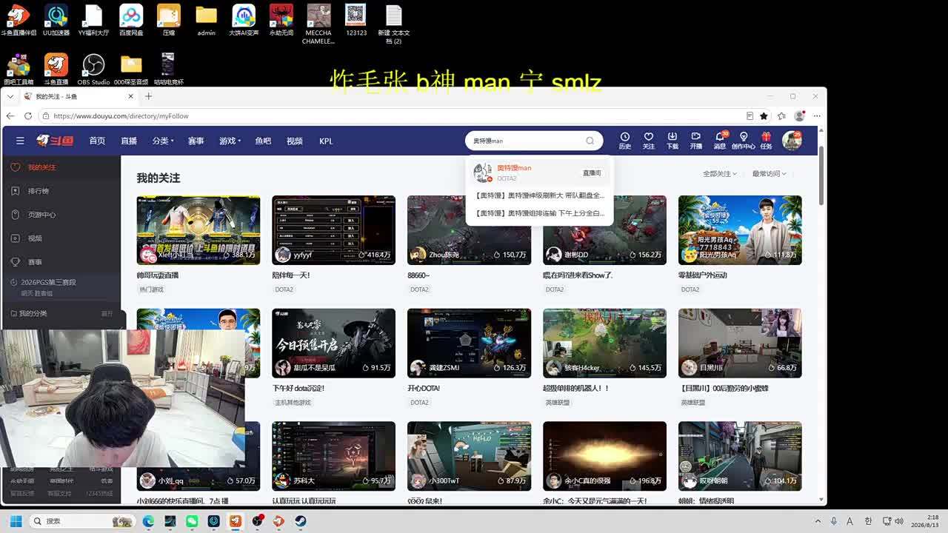Open Steam from the taskbar
This screenshot has width=948, height=533.
300,521
